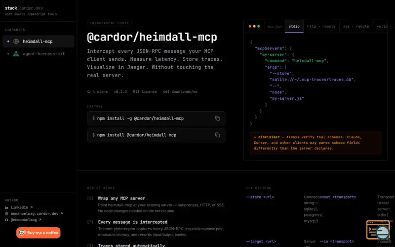Viewport: 395px width, 247px height.
Task: Click the floating terminal widget icon
Action: pyautogui.click(x=378, y=230)
